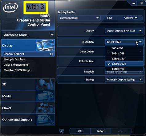Image resolution: width=146 pixels, height=136 pixels.
Task: Click the double arrow beside General Settings
Action: [51, 54]
